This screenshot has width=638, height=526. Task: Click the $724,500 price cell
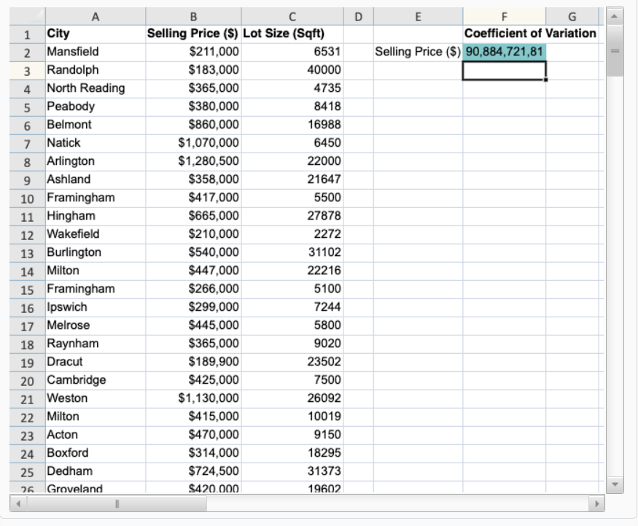click(193, 472)
